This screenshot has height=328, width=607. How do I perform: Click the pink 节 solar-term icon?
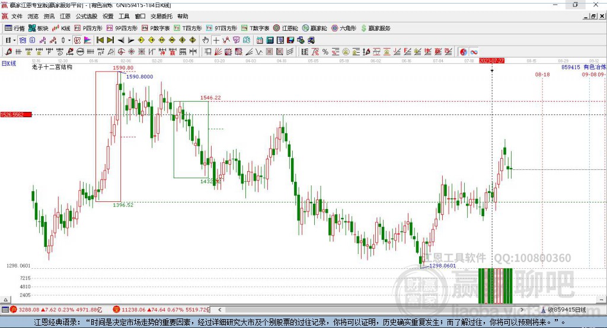pyautogui.click(x=236, y=40)
